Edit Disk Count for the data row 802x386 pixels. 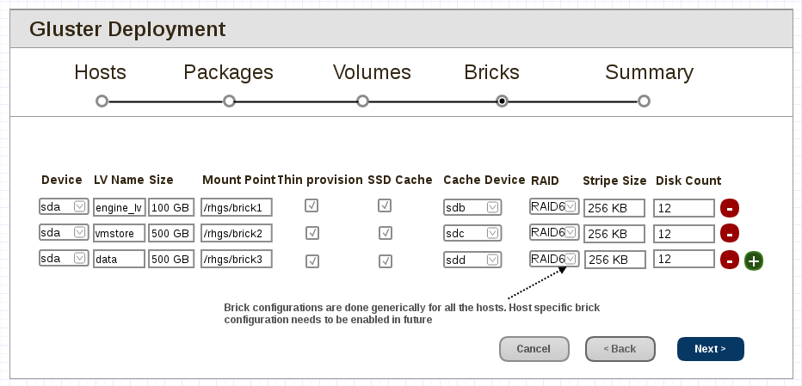(x=683, y=259)
